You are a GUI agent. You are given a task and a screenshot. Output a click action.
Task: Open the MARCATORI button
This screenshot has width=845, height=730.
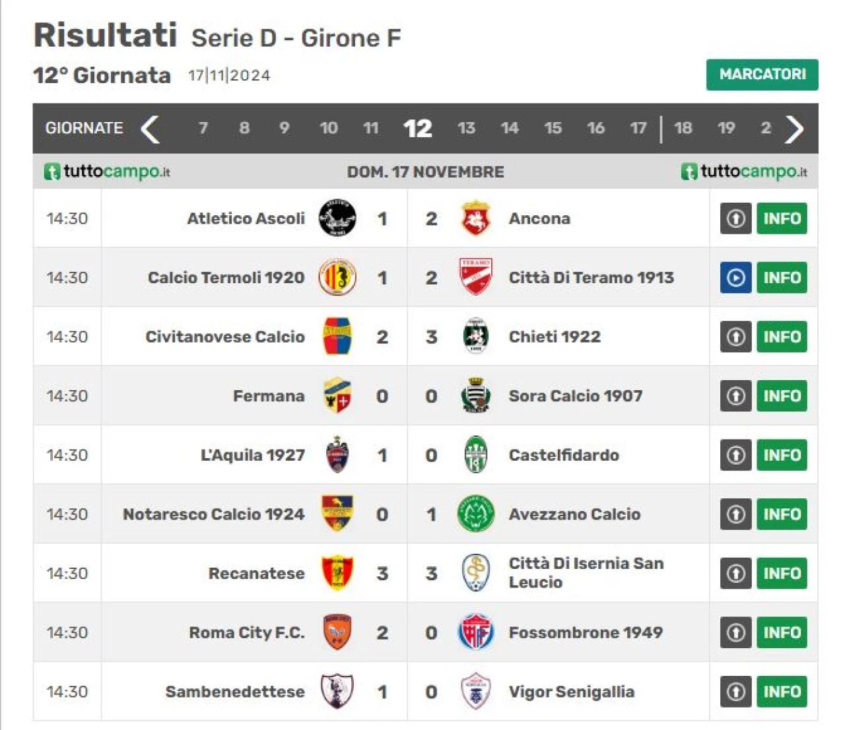tap(762, 75)
